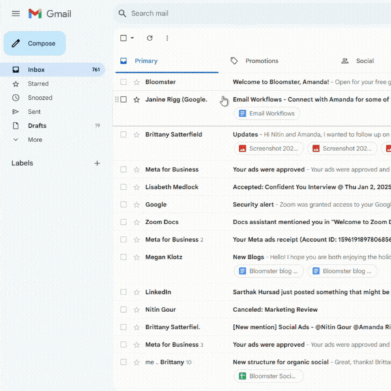Open the second Screenshot 202... attachment chip
391x391 pixels.
342,149
